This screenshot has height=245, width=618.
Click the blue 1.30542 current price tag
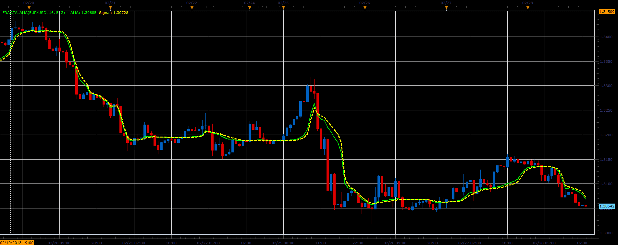coord(607,206)
